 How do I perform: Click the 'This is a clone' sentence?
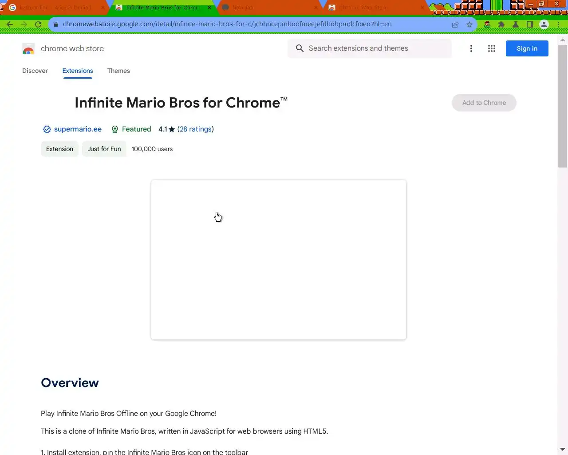(x=185, y=431)
